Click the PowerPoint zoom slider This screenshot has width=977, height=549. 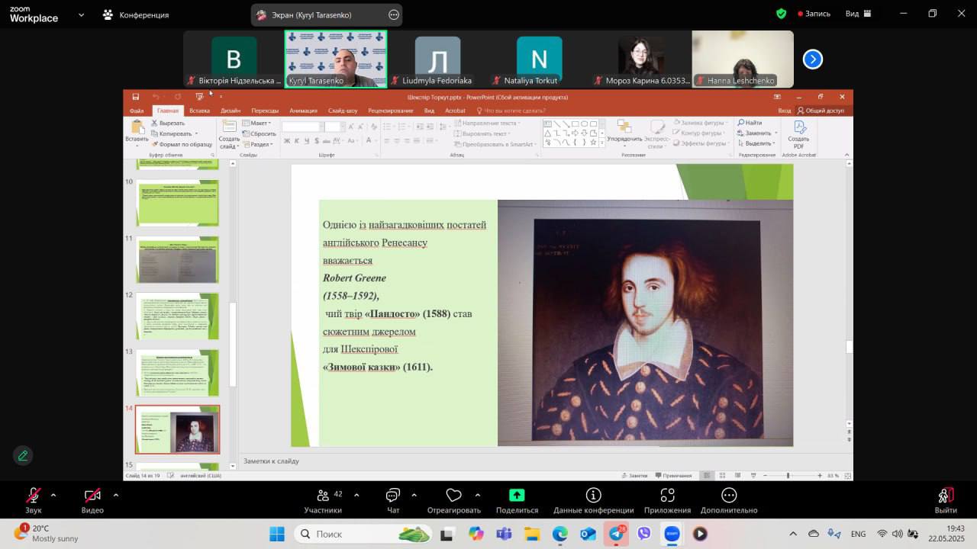[x=788, y=476]
